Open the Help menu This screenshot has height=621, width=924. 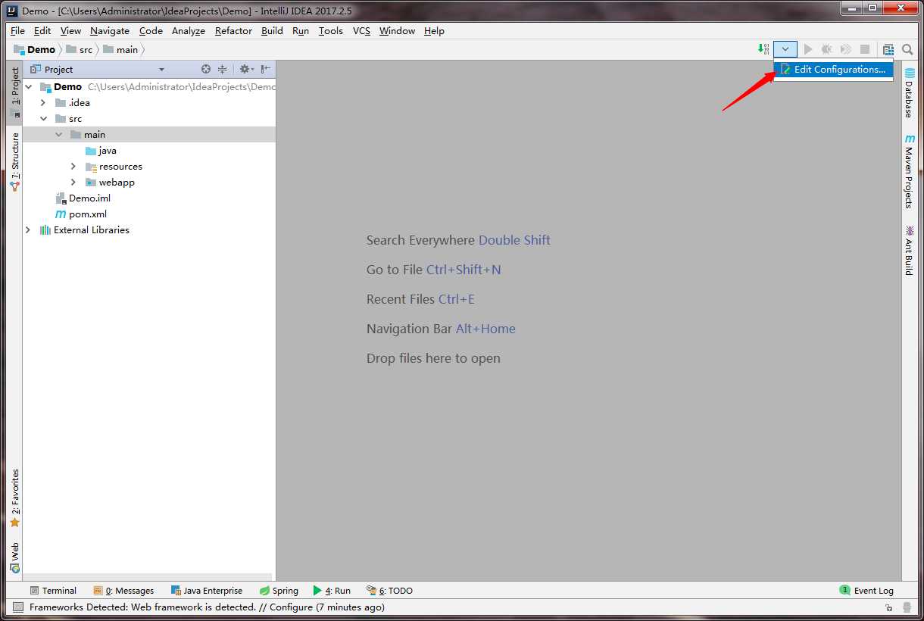coord(434,30)
